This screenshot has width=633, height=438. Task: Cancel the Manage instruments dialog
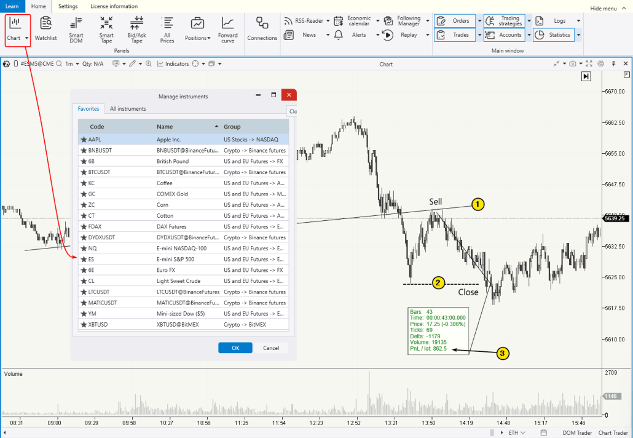pos(271,348)
